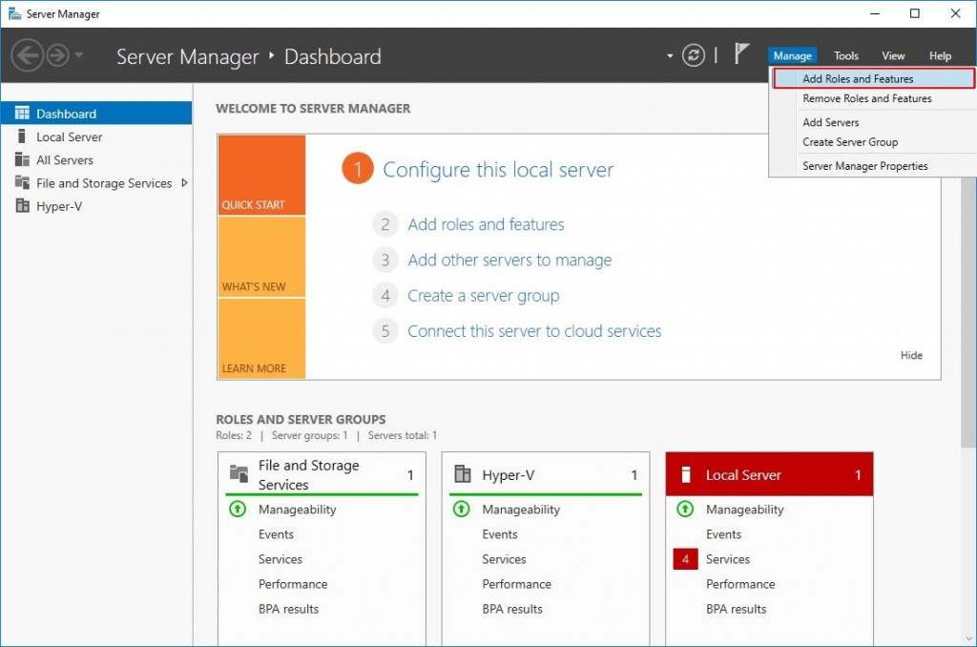Click the back navigation arrow
Viewport: 977px width, 647px height.
tap(27, 54)
